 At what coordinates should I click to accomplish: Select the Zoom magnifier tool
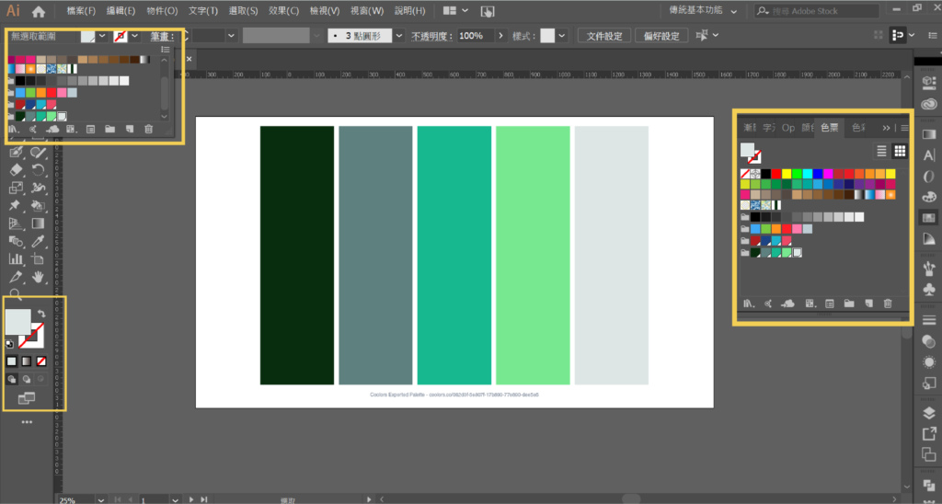click(x=16, y=293)
